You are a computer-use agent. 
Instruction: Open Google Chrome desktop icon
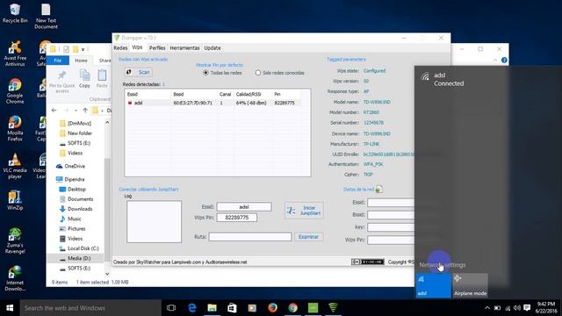[15, 91]
